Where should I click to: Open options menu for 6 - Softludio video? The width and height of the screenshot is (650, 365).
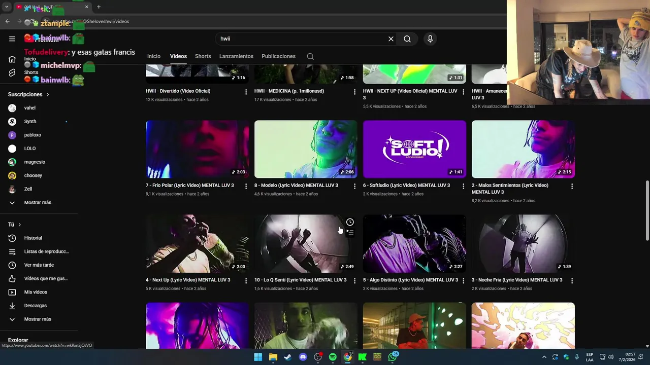coord(463,186)
